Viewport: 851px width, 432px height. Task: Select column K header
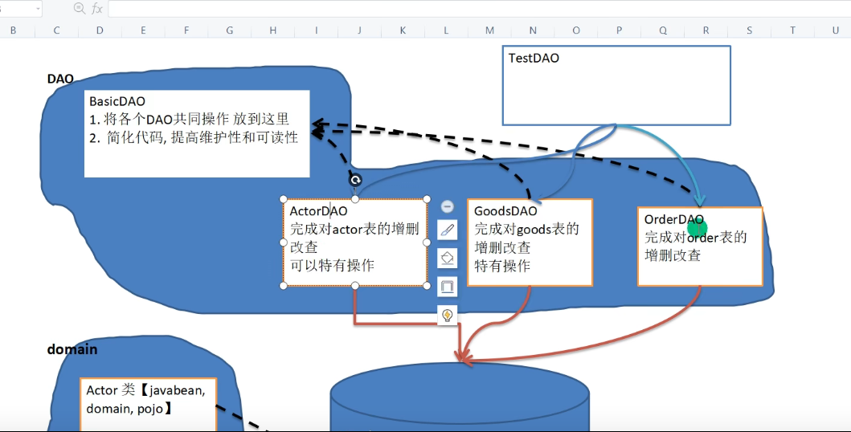coord(403,31)
